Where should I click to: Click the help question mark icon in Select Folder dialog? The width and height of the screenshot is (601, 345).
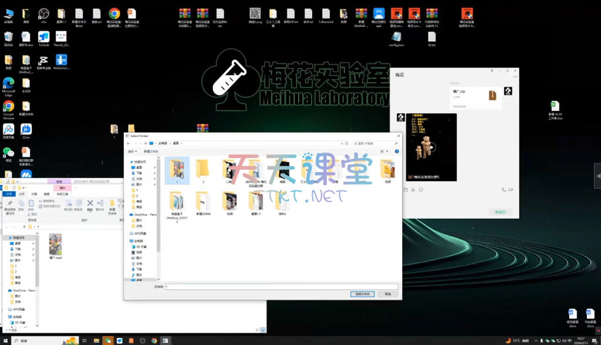pos(397,151)
